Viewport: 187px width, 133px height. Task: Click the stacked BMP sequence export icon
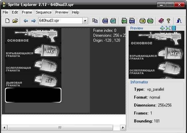pyautogui.click(x=132, y=21)
